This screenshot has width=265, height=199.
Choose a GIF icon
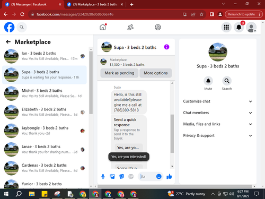tap(131, 176)
